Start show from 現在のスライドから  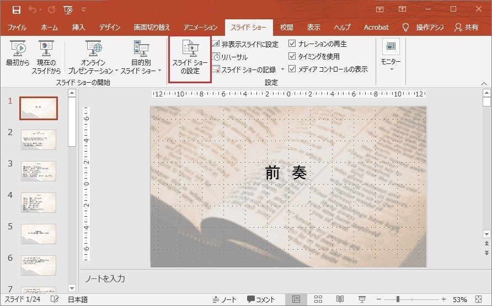46,57
